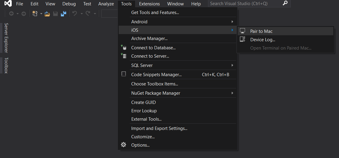Close the open Tools menu
The height and width of the screenshot is (158, 339).
click(x=126, y=4)
